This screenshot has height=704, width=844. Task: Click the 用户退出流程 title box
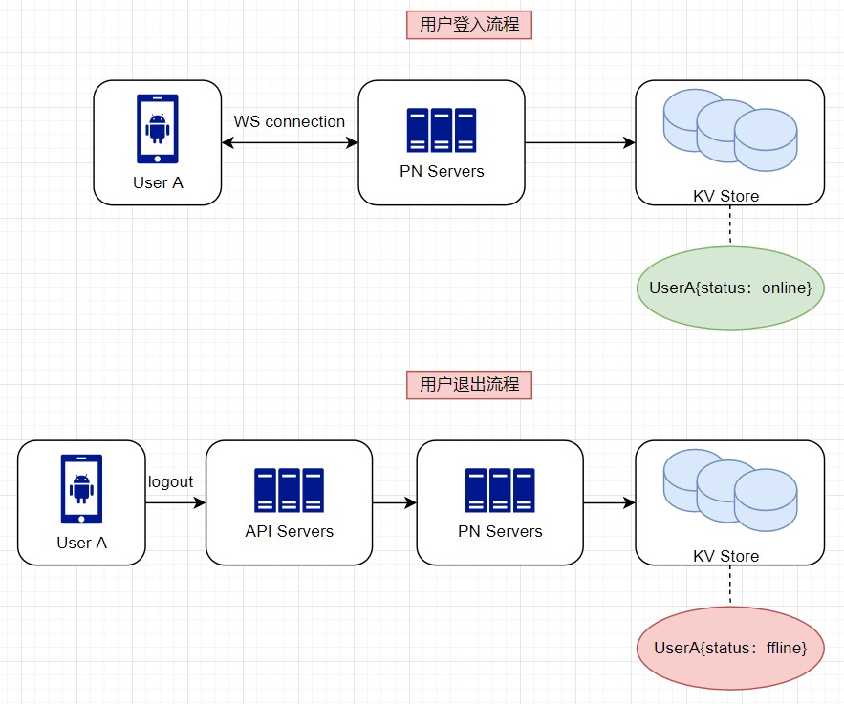click(x=469, y=385)
